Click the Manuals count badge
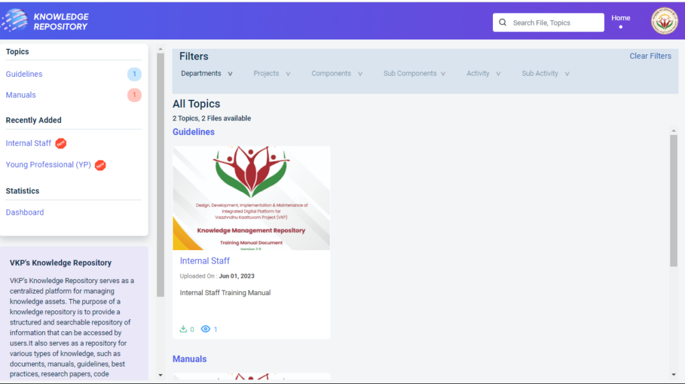The height and width of the screenshot is (384, 685). (x=134, y=95)
